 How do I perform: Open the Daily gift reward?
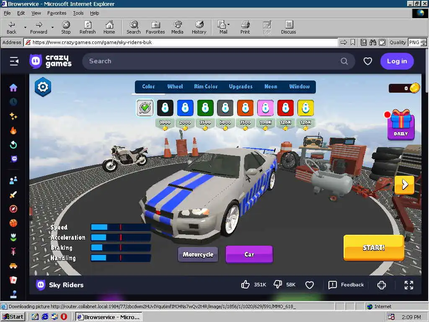401,125
